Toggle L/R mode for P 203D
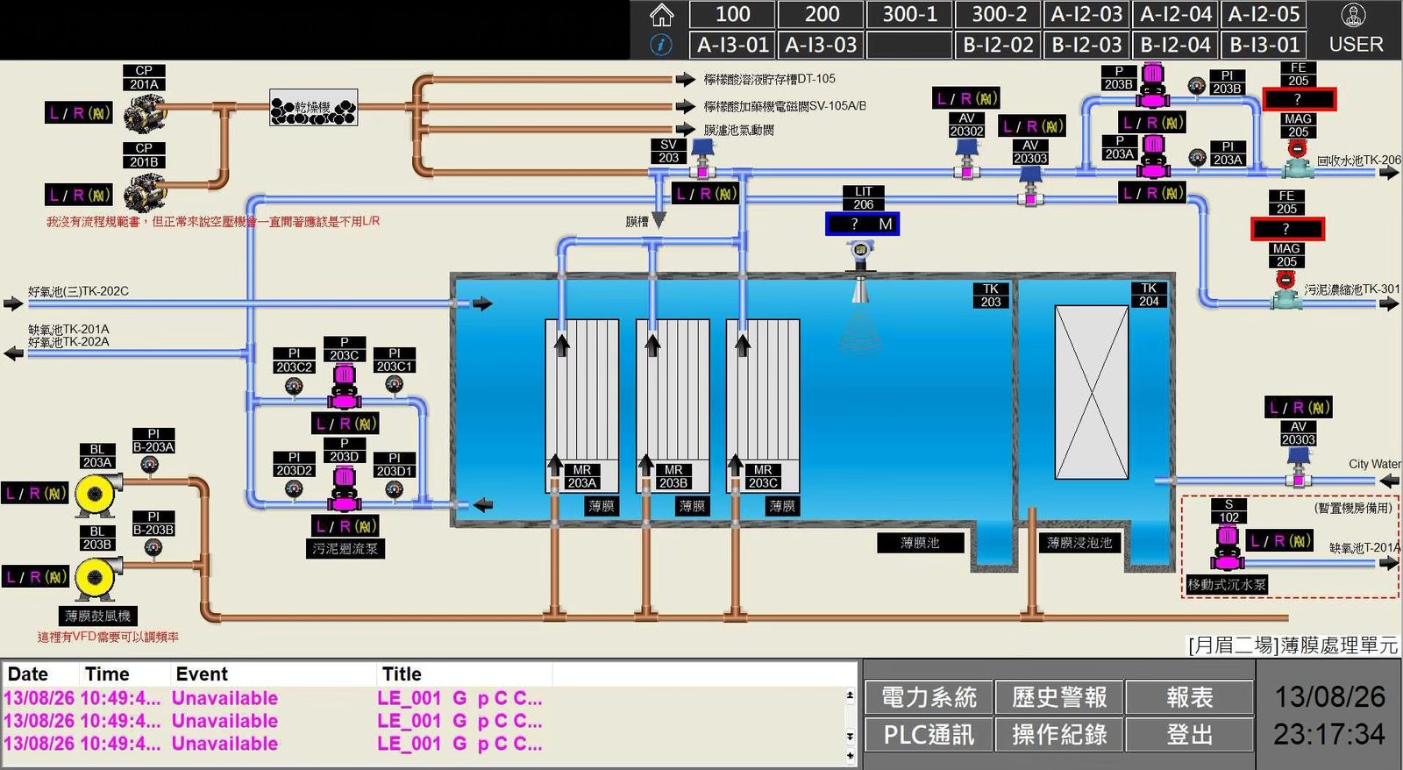1403x770 pixels. [345, 526]
